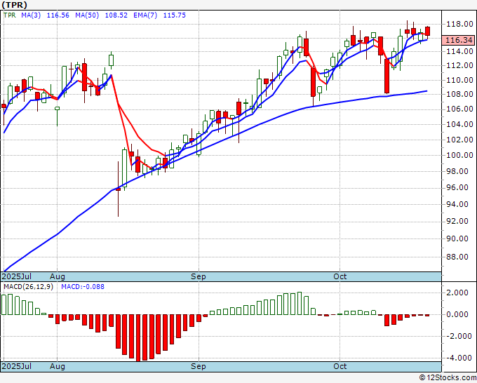Click Aug on the MACD panel axis

(x=58, y=367)
